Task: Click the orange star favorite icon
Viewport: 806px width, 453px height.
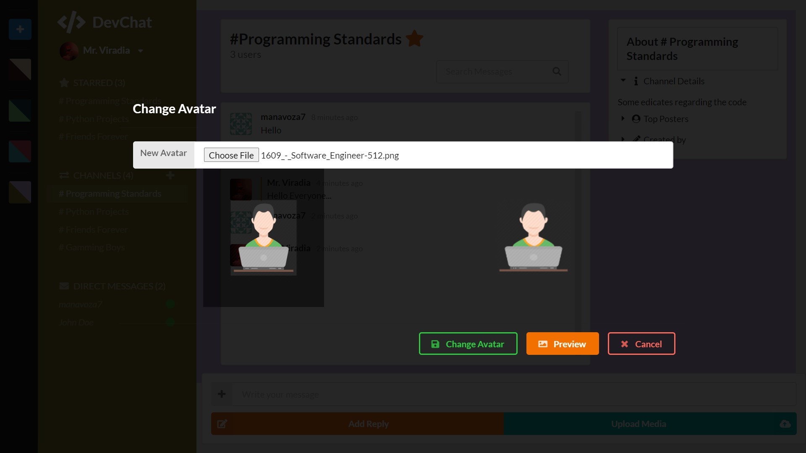Action: [415, 39]
